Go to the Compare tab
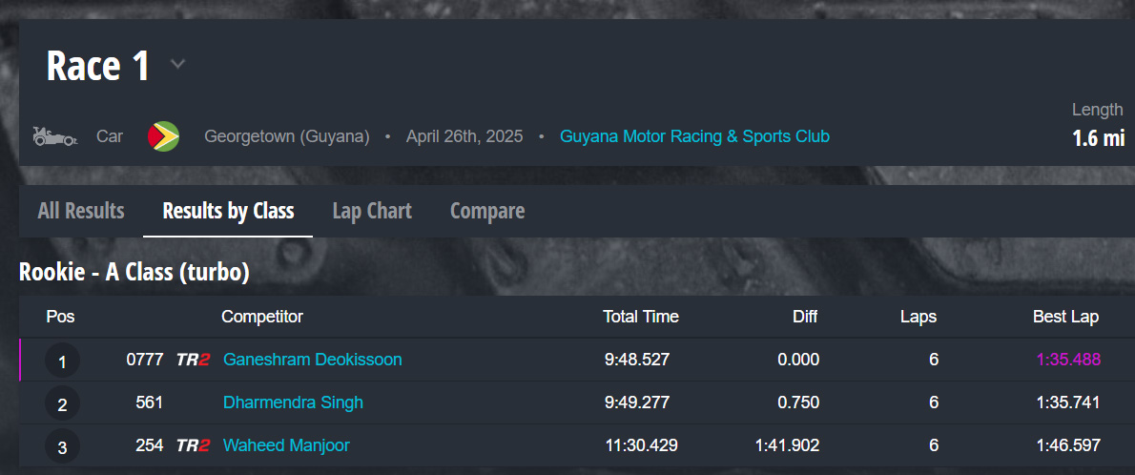 click(487, 211)
